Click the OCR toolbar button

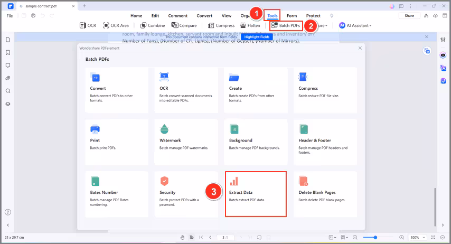(x=88, y=25)
